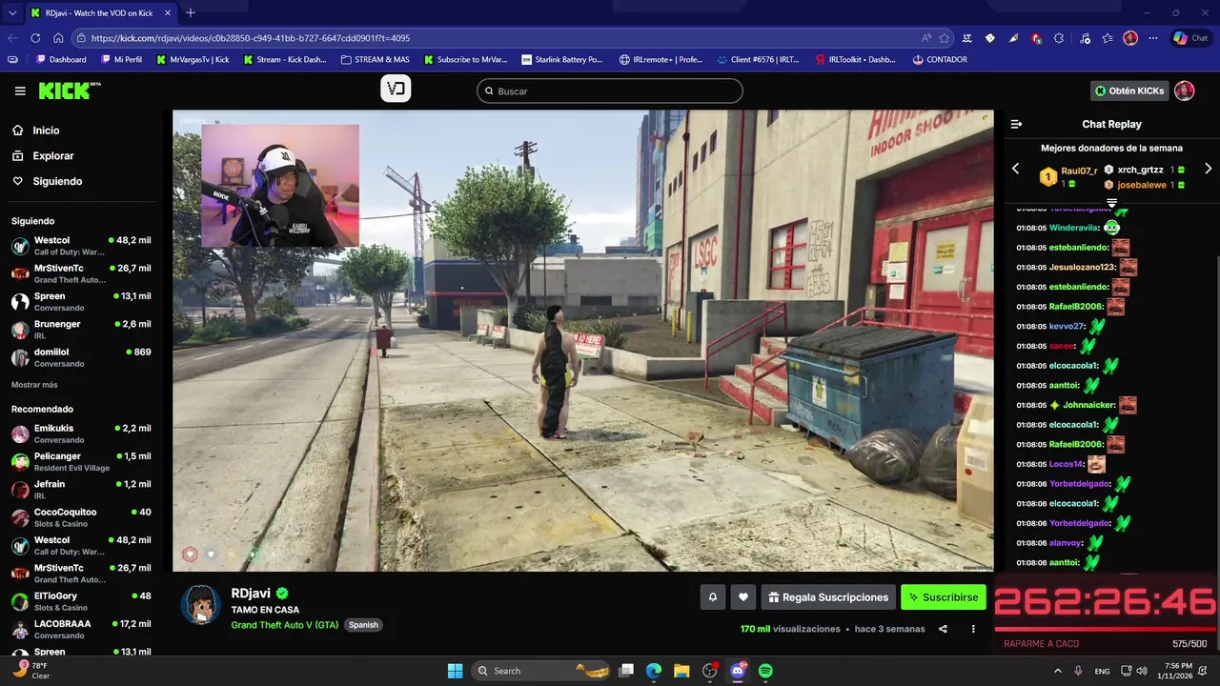The width and height of the screenshot is (1220, 686).
Task: Open the Spreen channel under Siguiendo
Action: (81, 301)
